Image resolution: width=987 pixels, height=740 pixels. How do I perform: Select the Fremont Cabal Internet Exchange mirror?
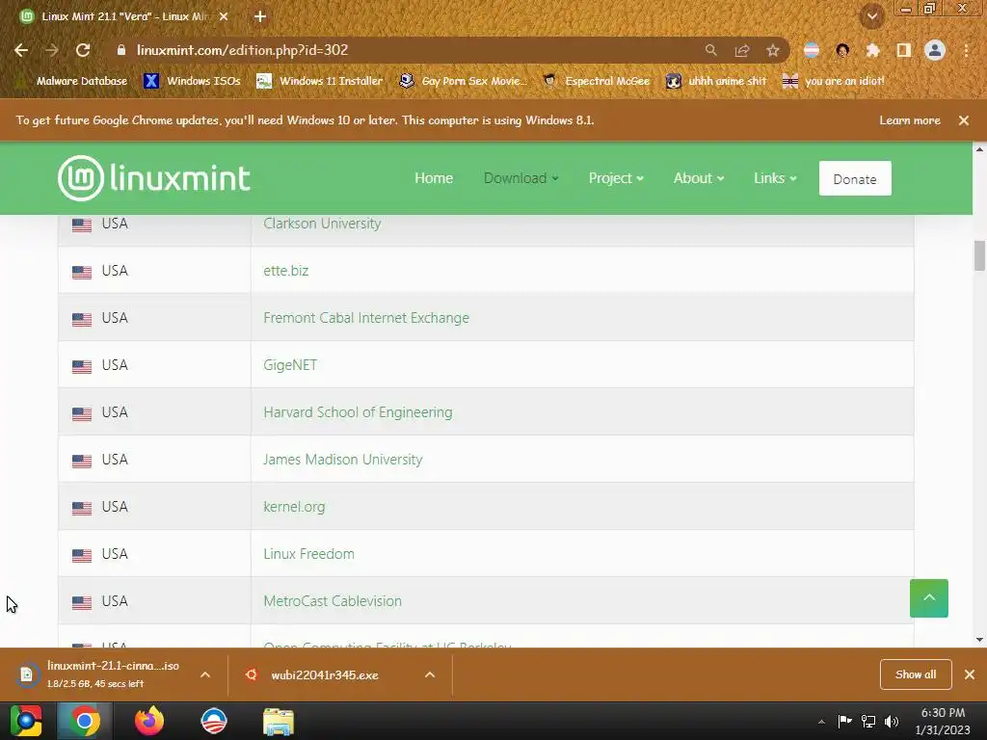tap(366, 318)
